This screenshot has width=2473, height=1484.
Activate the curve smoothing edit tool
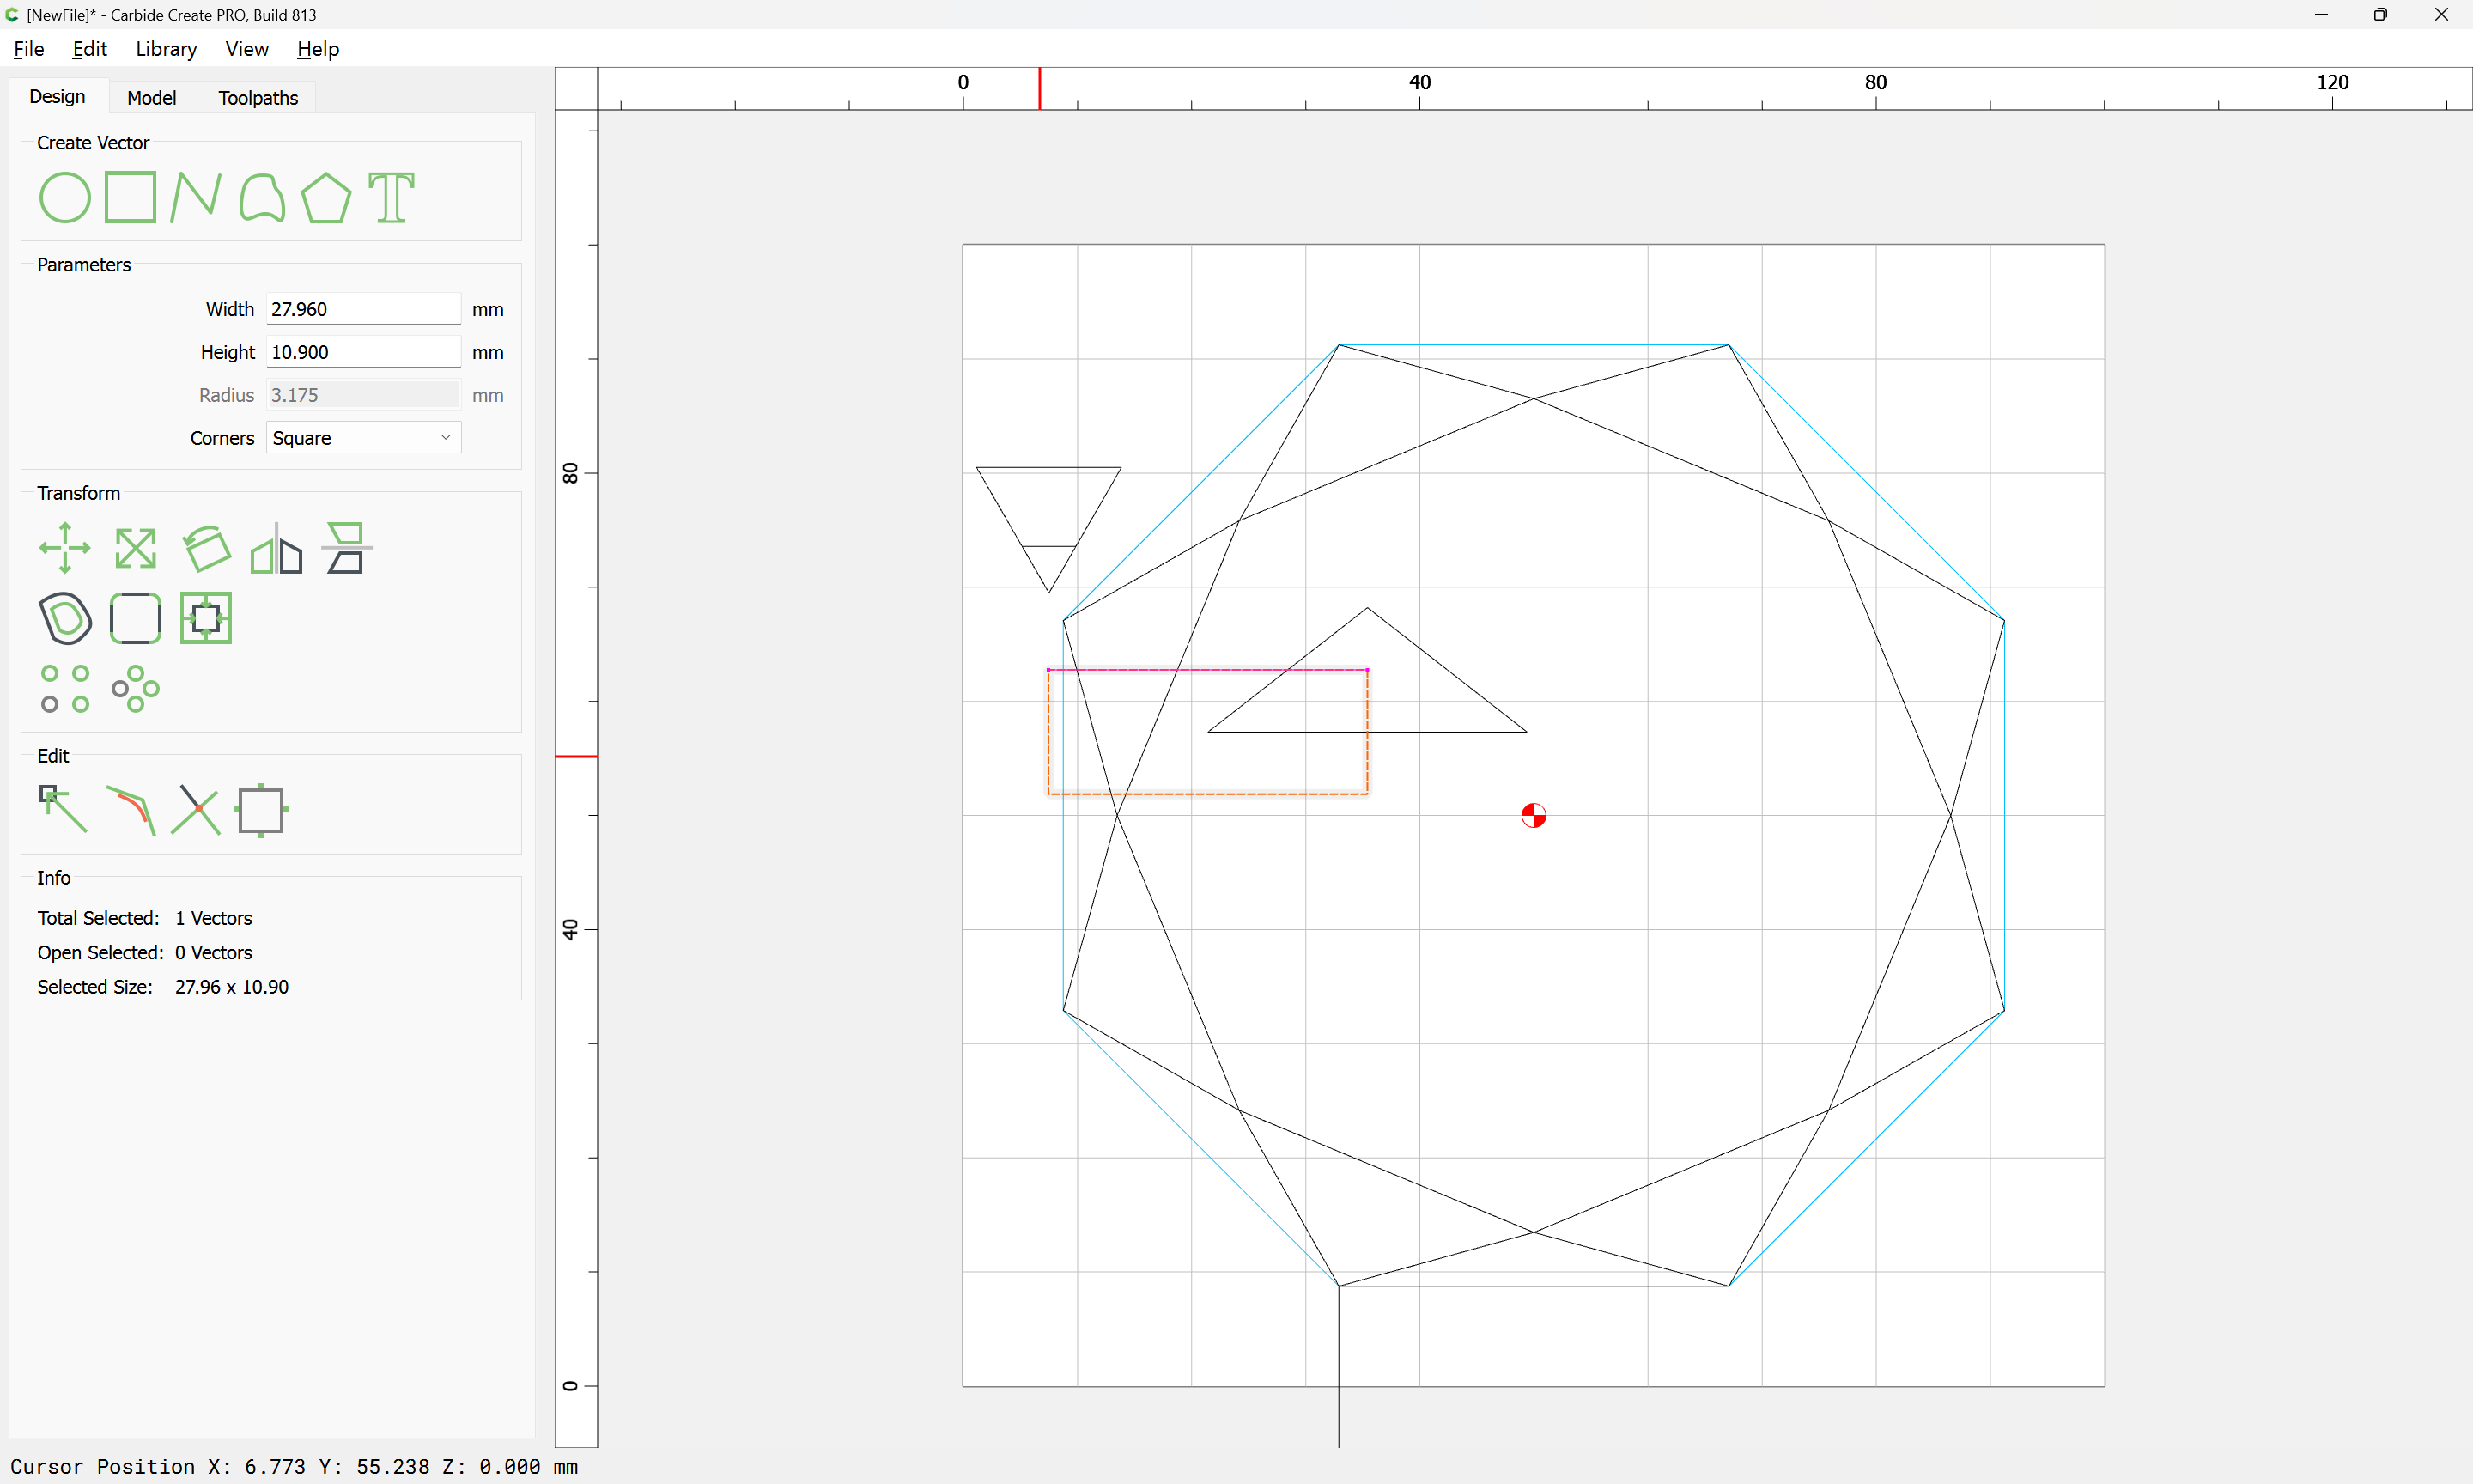(x=131, y=810)
